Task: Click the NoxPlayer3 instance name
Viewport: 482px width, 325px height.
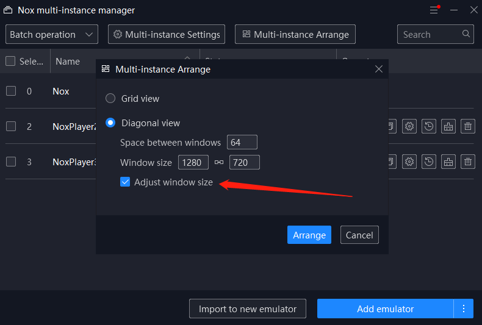Action: (74, 162)
